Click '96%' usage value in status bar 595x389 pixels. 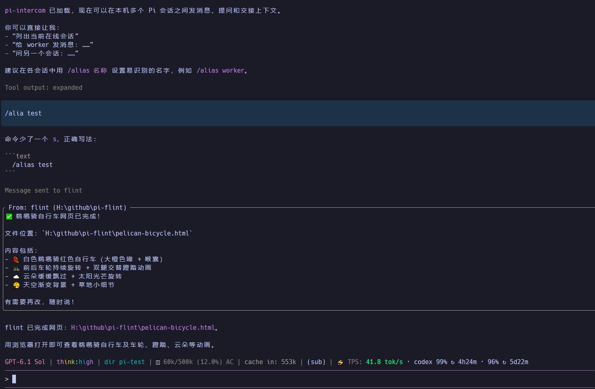[493, 362]
